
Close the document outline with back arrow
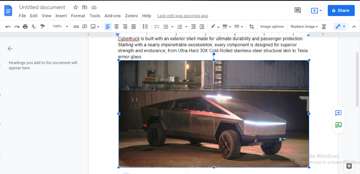pyautogui.click(x=10, y=48)
